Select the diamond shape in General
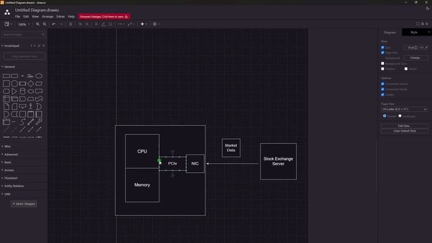432x243 pixels. tap(30, 84)
